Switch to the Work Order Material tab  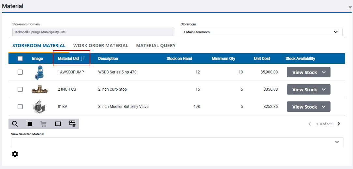pyautogui.click(x=101, y=45)
